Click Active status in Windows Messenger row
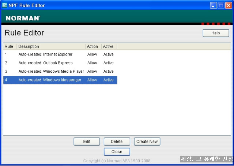Image resolution: width=234 pixels, height=166 pixels. coord(109,80)
